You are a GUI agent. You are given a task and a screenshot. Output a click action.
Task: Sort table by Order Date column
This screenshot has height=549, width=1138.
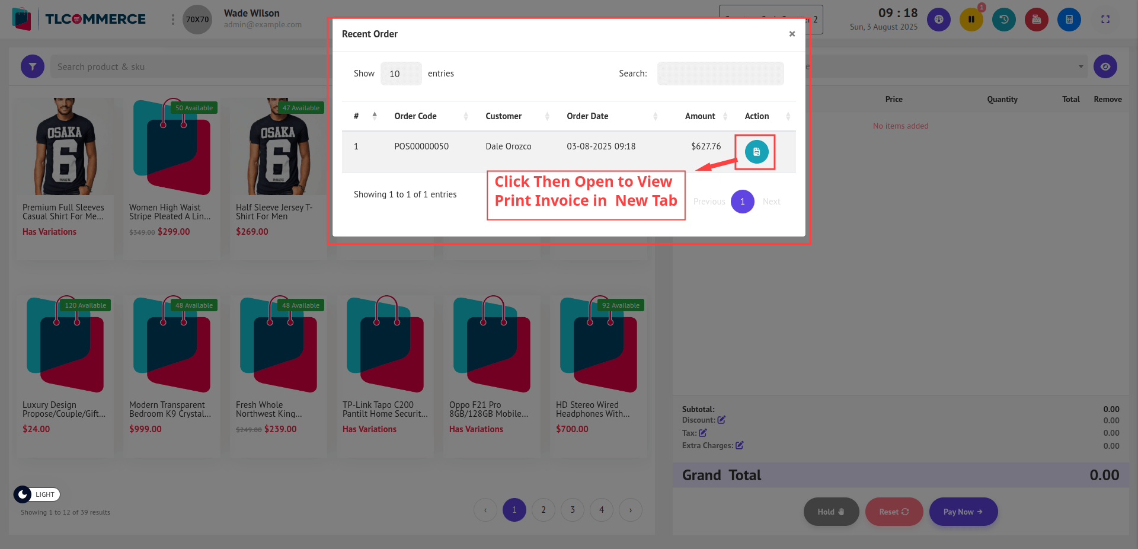[587, 116]
